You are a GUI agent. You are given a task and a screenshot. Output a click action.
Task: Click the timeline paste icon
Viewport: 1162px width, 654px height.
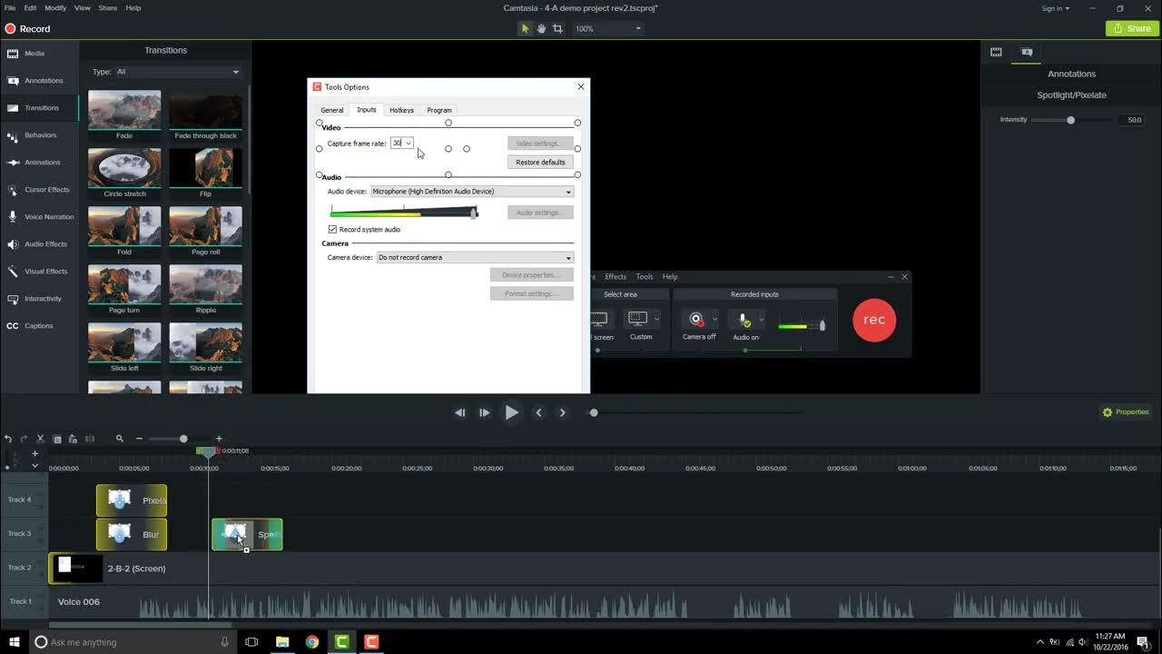point(73,439)
